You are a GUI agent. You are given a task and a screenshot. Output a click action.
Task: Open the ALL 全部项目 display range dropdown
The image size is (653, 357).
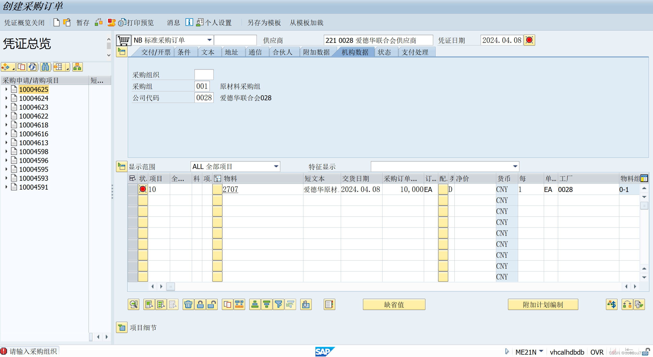click(276, 167)
